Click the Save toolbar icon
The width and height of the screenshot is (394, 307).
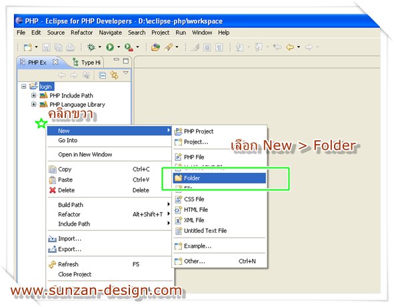(46, 47)
